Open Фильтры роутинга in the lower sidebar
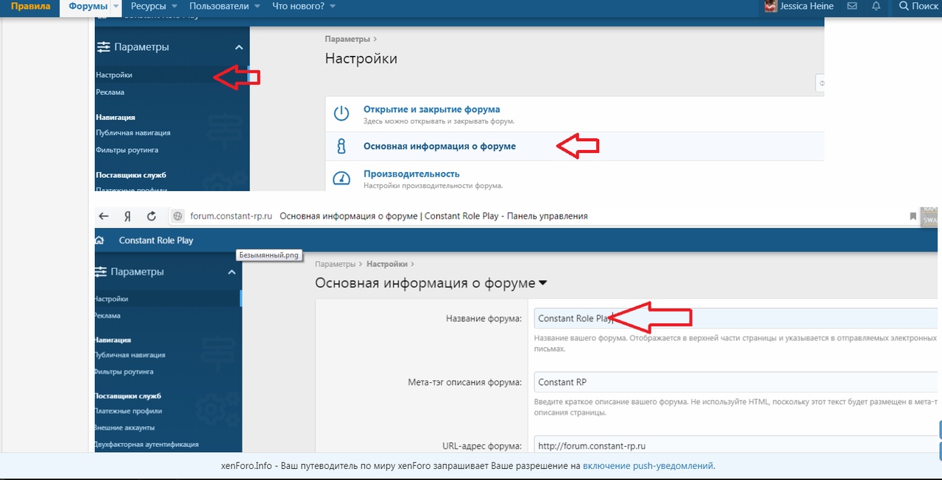Image resolution: width=942 pixels, height=480 pixels. click(x=124, y=372)
